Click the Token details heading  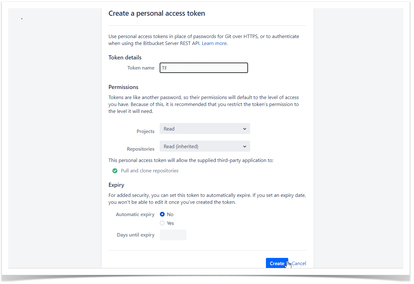click(125, 58)
